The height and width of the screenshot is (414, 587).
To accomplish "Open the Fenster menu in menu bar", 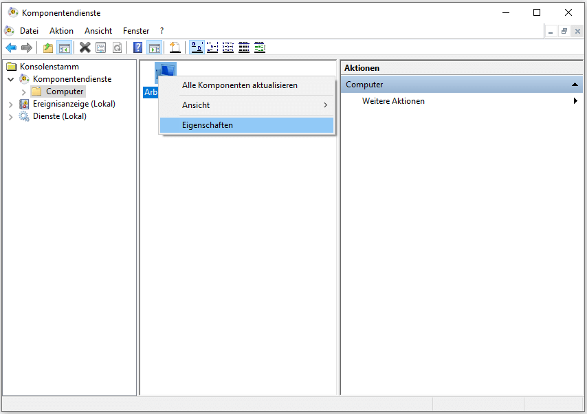I will point(136,31).
